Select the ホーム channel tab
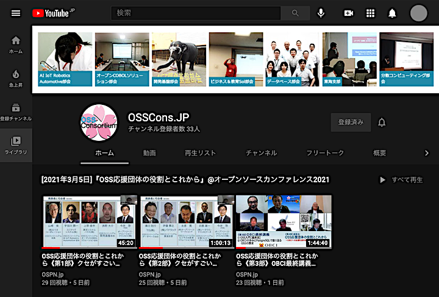 [x=104, y=153]
